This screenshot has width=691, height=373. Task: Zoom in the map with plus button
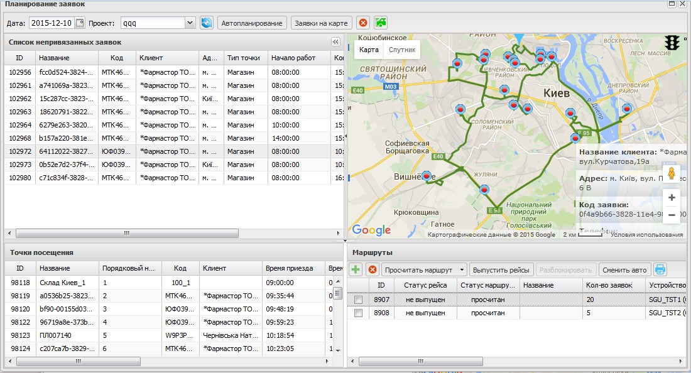pos(672,197)
